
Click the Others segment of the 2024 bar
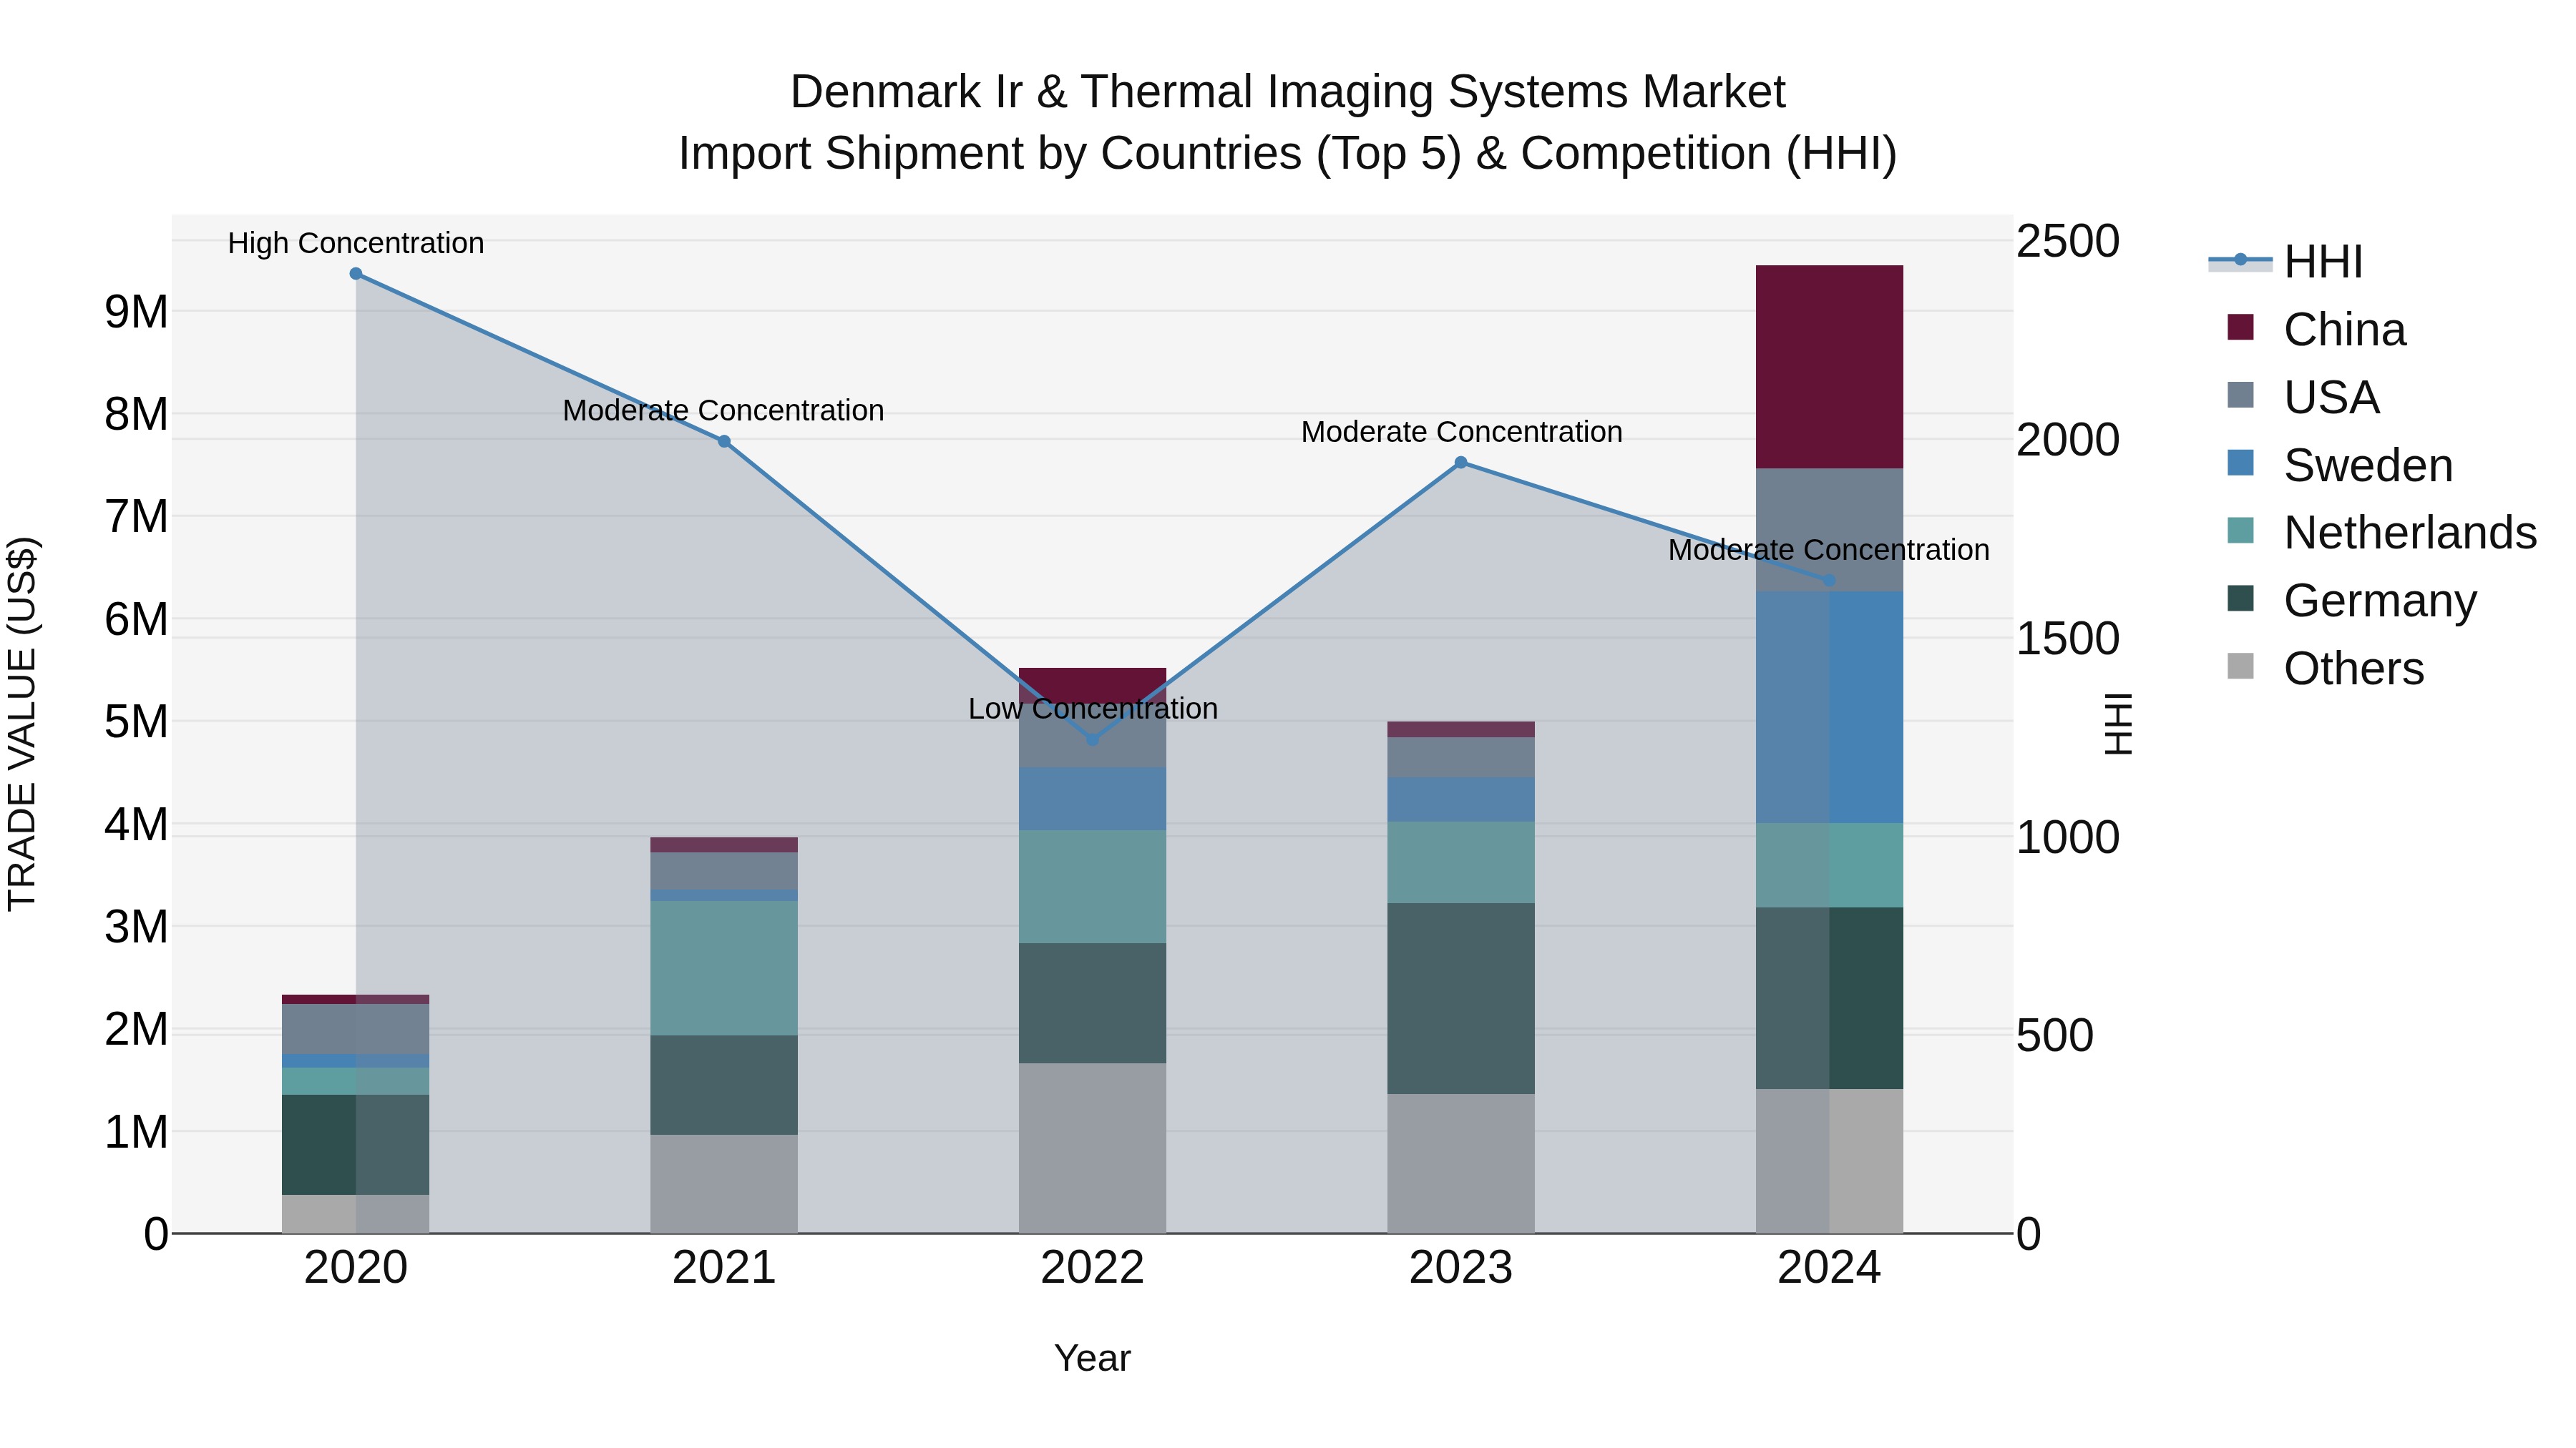[x=1829, y=1161]
